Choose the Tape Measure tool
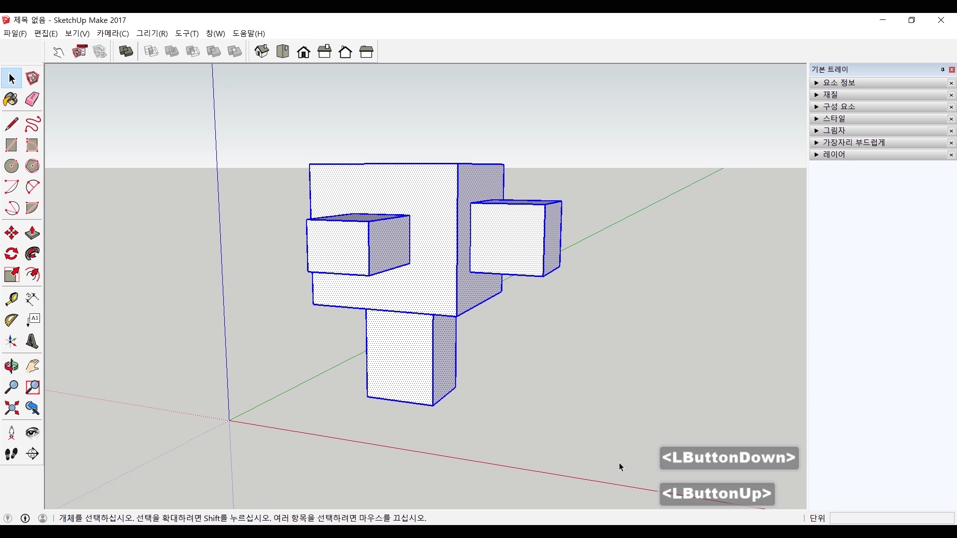Image resolution: width=957 pixels, height=538 pixels. [11, 298]
